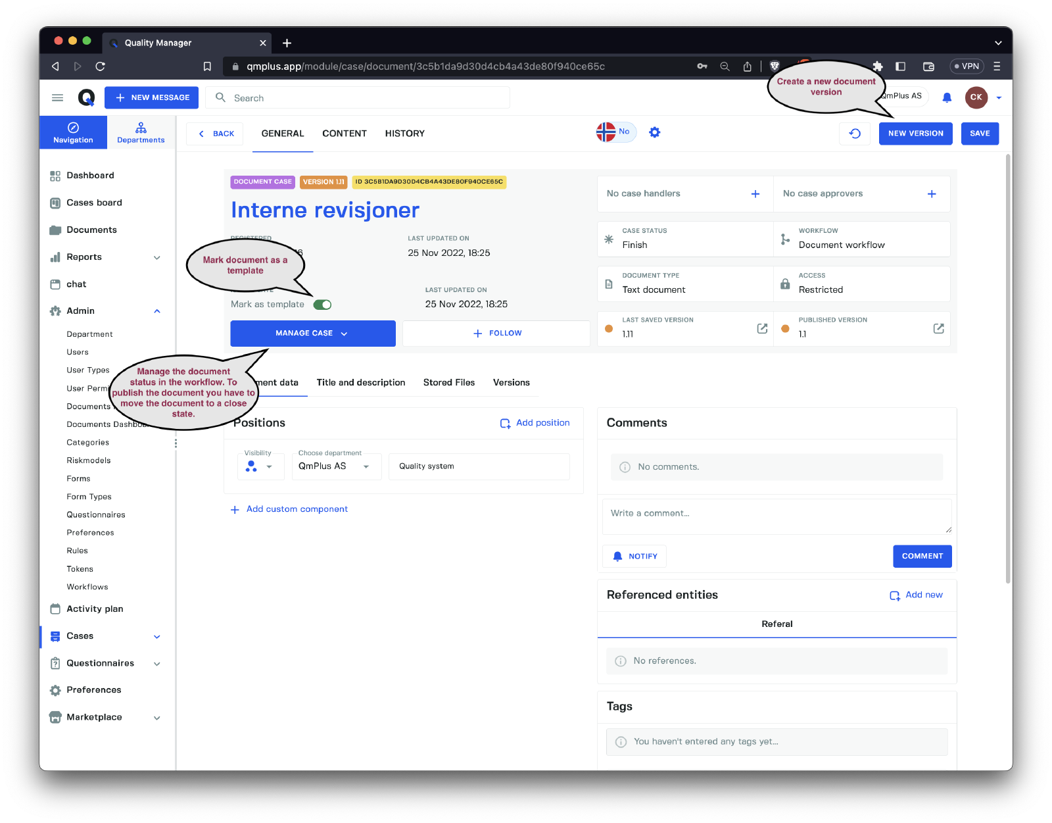Collapse the Admin section in sidebar

coord(156,311)
